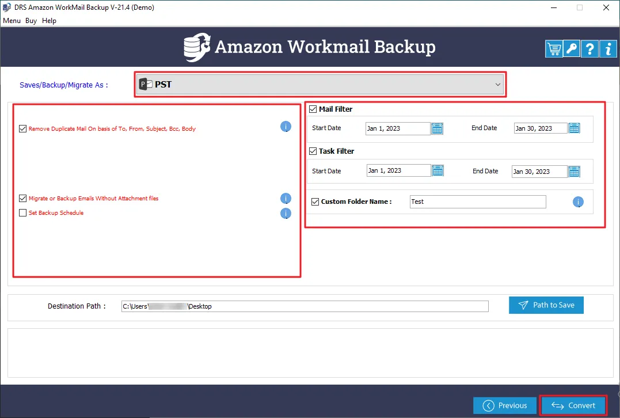620x418 pixels.
Task: Click the Destination Path text field
Action: coord(305,306)
